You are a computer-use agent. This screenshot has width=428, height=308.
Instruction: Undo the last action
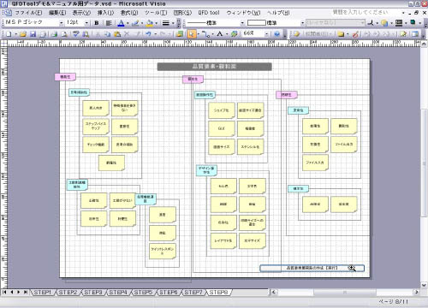click(148, 34)
